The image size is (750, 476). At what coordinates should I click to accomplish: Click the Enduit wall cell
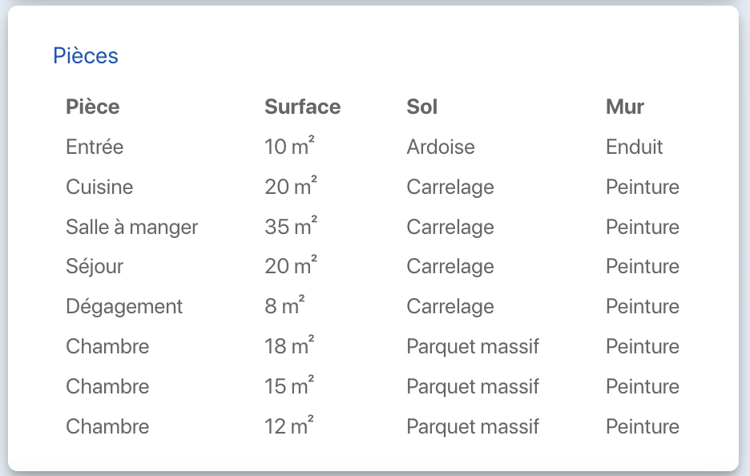pos(635,147)
